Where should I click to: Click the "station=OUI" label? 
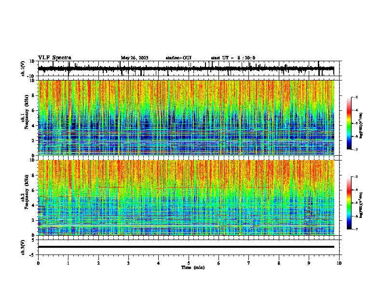click(x=178, y=58)
